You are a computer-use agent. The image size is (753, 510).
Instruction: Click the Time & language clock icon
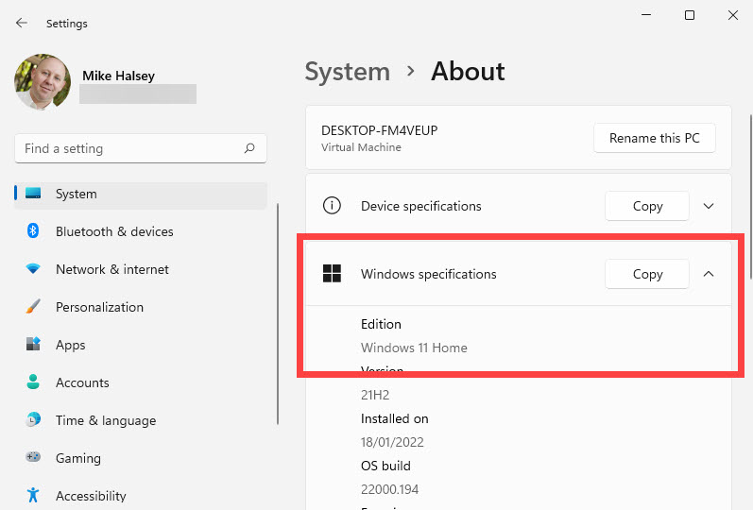coord(33,419)
